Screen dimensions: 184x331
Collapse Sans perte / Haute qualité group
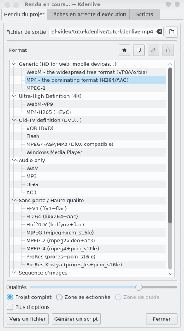[14, 200]
